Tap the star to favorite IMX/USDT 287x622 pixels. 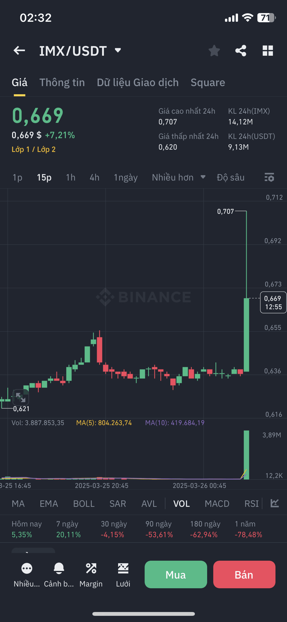214,51
